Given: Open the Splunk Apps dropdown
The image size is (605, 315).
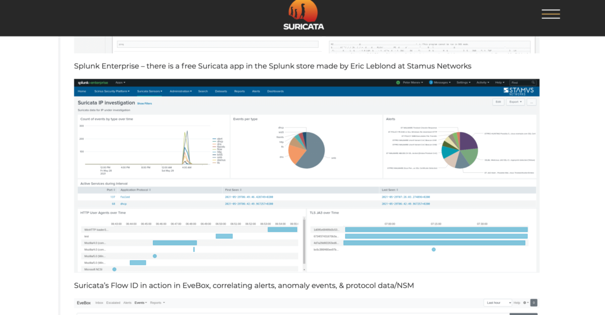Looking at the screenshot, I should point(121,83).
